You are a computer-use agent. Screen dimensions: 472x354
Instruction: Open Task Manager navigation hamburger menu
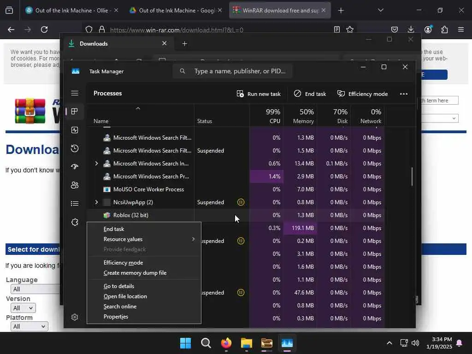[75, 93]
